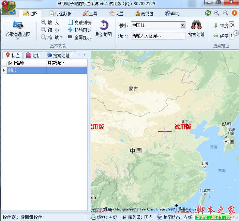Image resolution: width=239 pixels, height=221 pixels.
Task: Click the 纬度 up-down arrow icon
Action: (216, 25)
